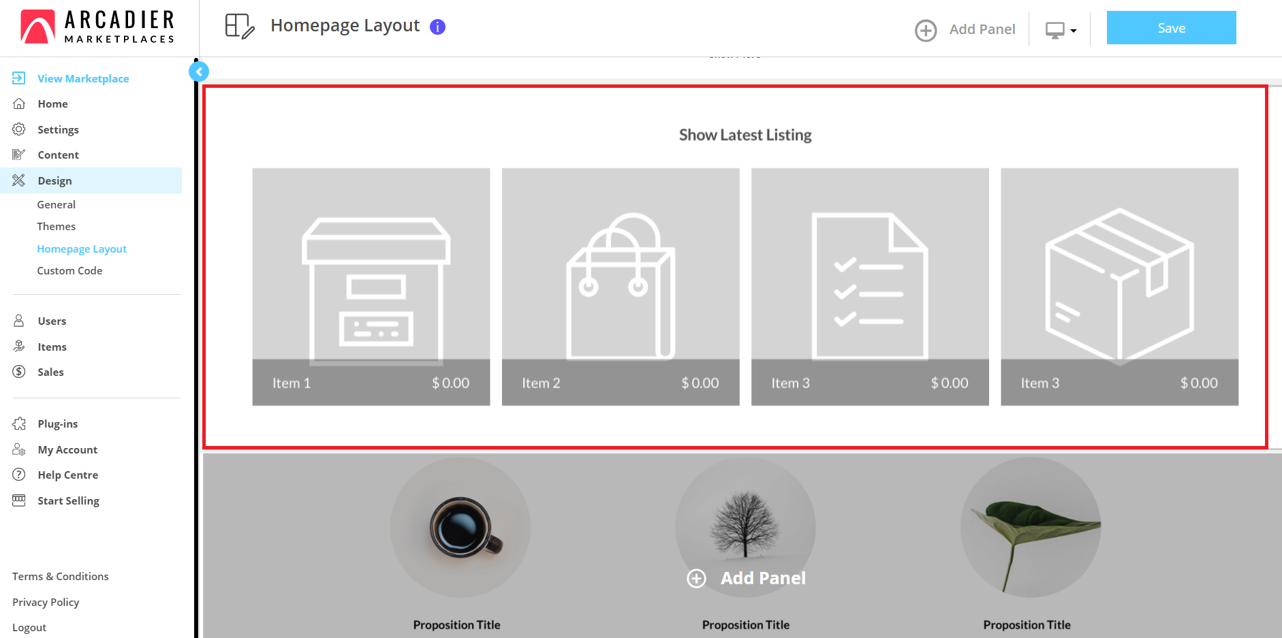Open the device preview dropdown
Image resolution: width=1282 pixels, height=638 pixels.
(x=1061, y=30)
